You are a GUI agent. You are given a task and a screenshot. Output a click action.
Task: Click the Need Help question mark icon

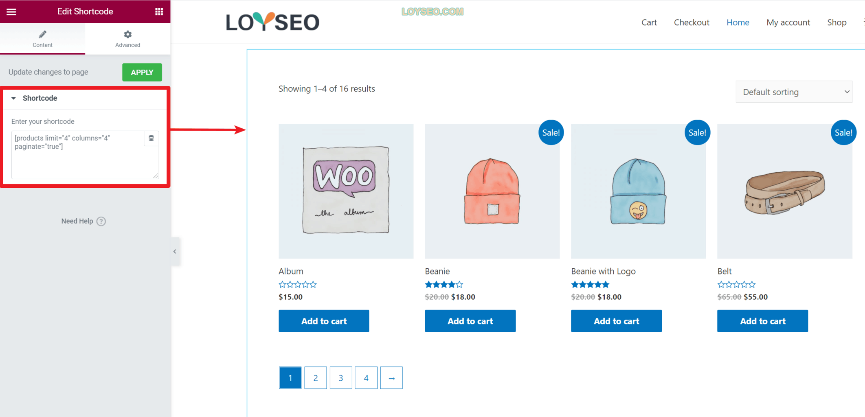click(x=101, y=221)
